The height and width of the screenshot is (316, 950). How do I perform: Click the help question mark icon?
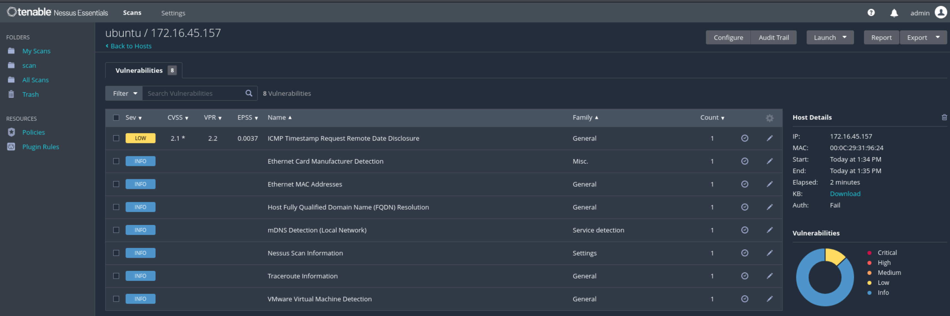point(871,13)
